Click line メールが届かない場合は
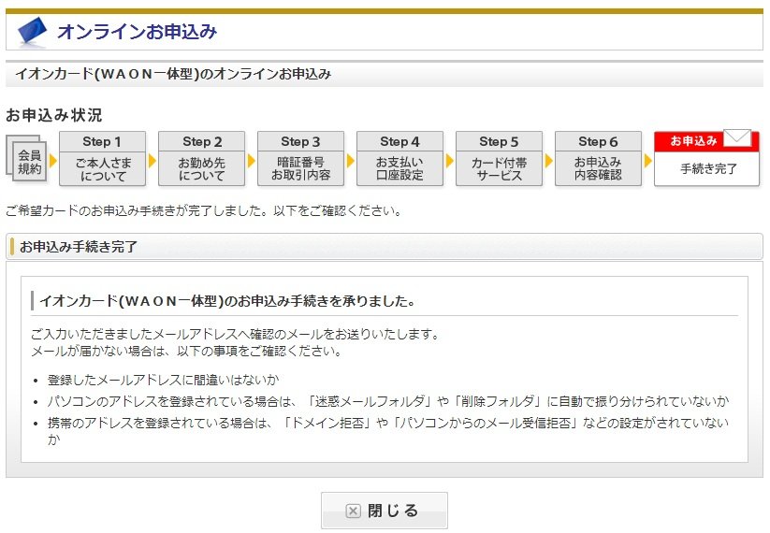This screenshot has height=533, width=770. click(x=186, y=351)
